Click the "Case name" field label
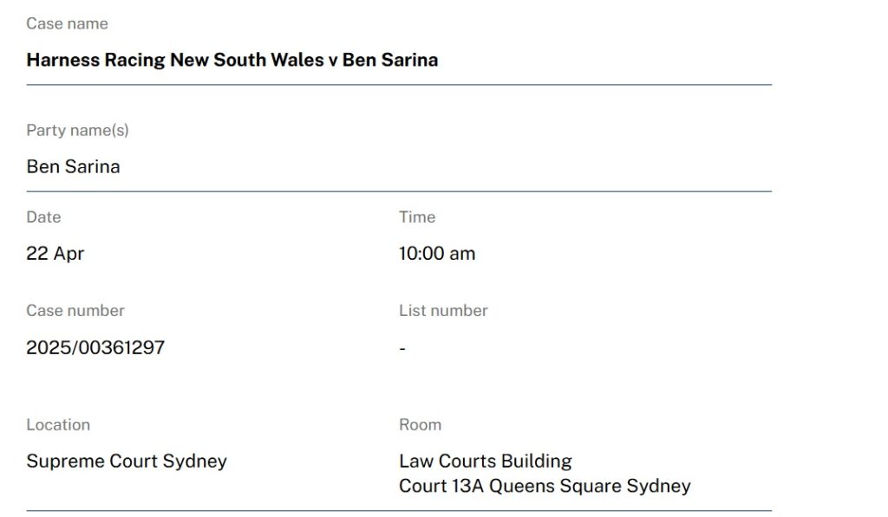The image size is (888, 517). (x=68, y=23)
